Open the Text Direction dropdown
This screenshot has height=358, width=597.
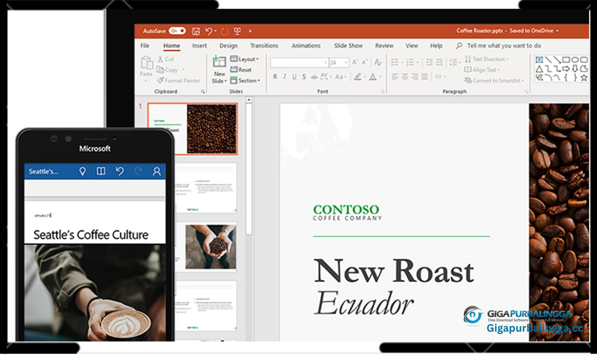[x=487, y=59]
